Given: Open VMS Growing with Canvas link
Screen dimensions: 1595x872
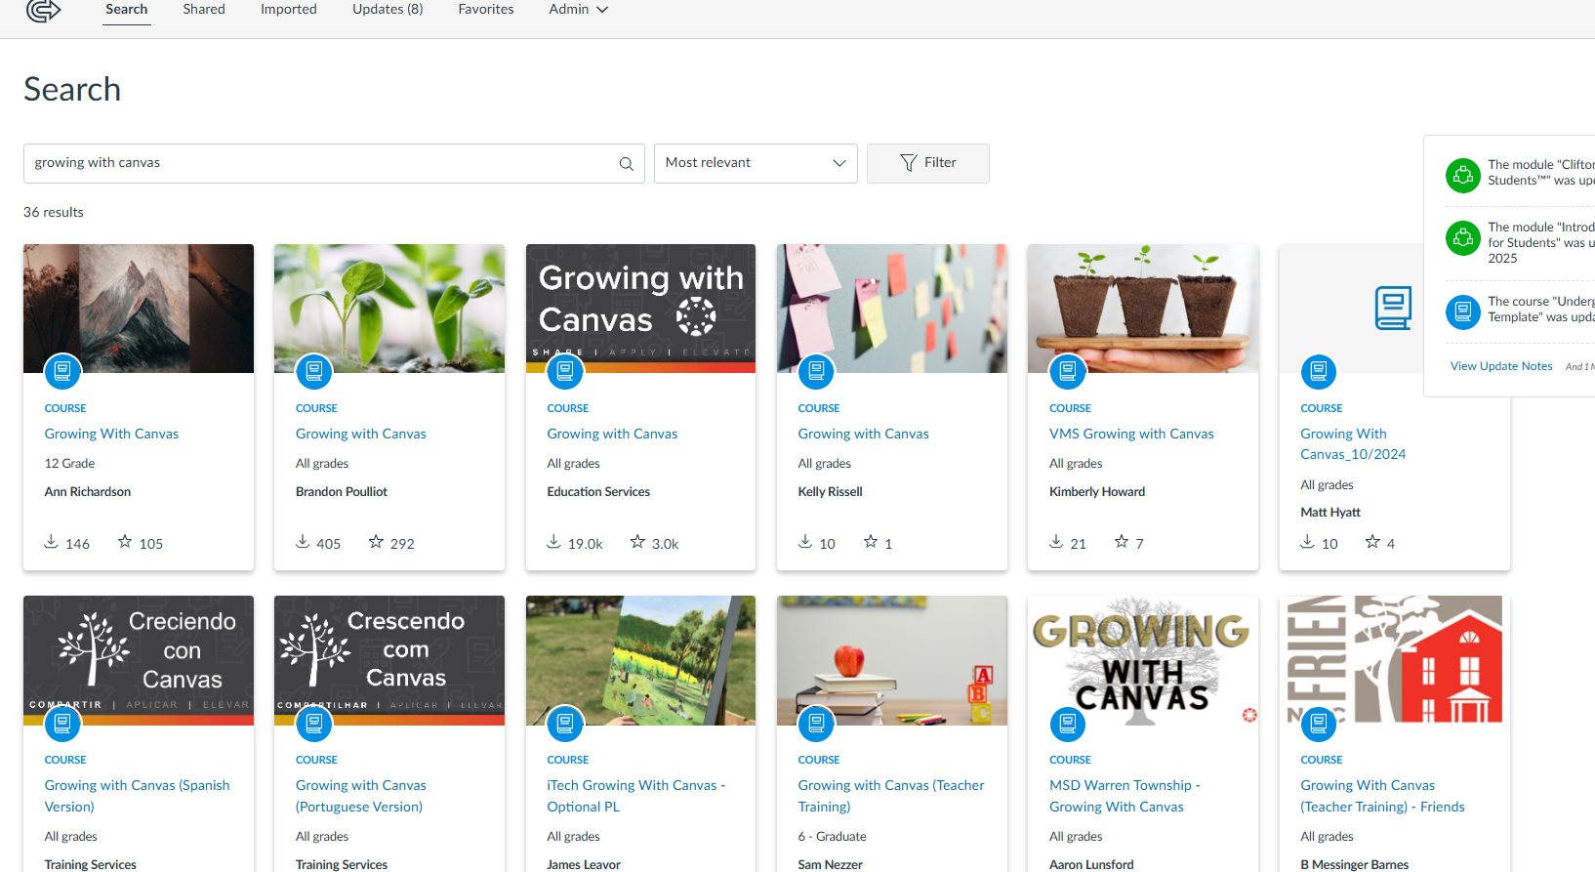Looking at the screenshot, I should [x=1131, y=434].
